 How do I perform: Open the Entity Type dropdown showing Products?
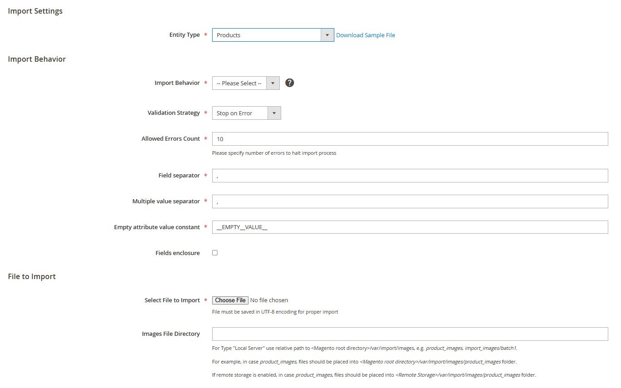click(273, 35)
